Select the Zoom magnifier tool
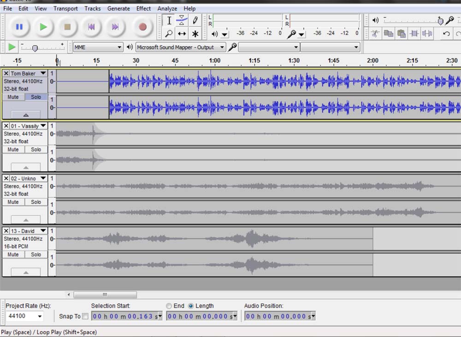 pos(169,34)
